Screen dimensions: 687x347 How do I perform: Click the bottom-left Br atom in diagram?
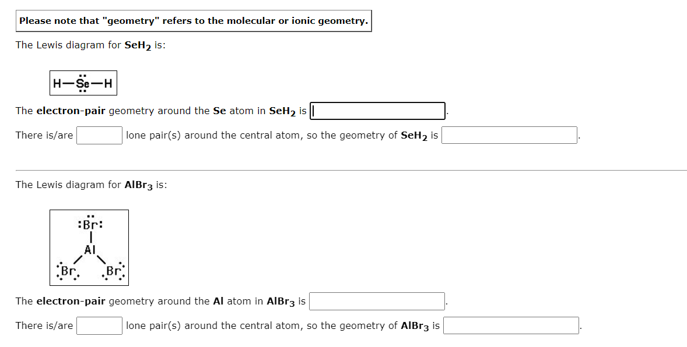coord(68,271)
